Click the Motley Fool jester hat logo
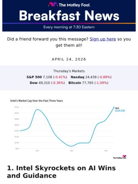This screenshot has width=138, height=184. point(53,4)
